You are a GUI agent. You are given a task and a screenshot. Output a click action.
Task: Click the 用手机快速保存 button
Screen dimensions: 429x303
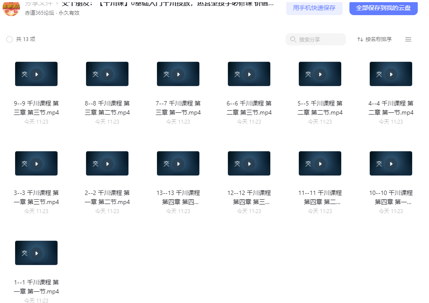[x=314, y=8]
